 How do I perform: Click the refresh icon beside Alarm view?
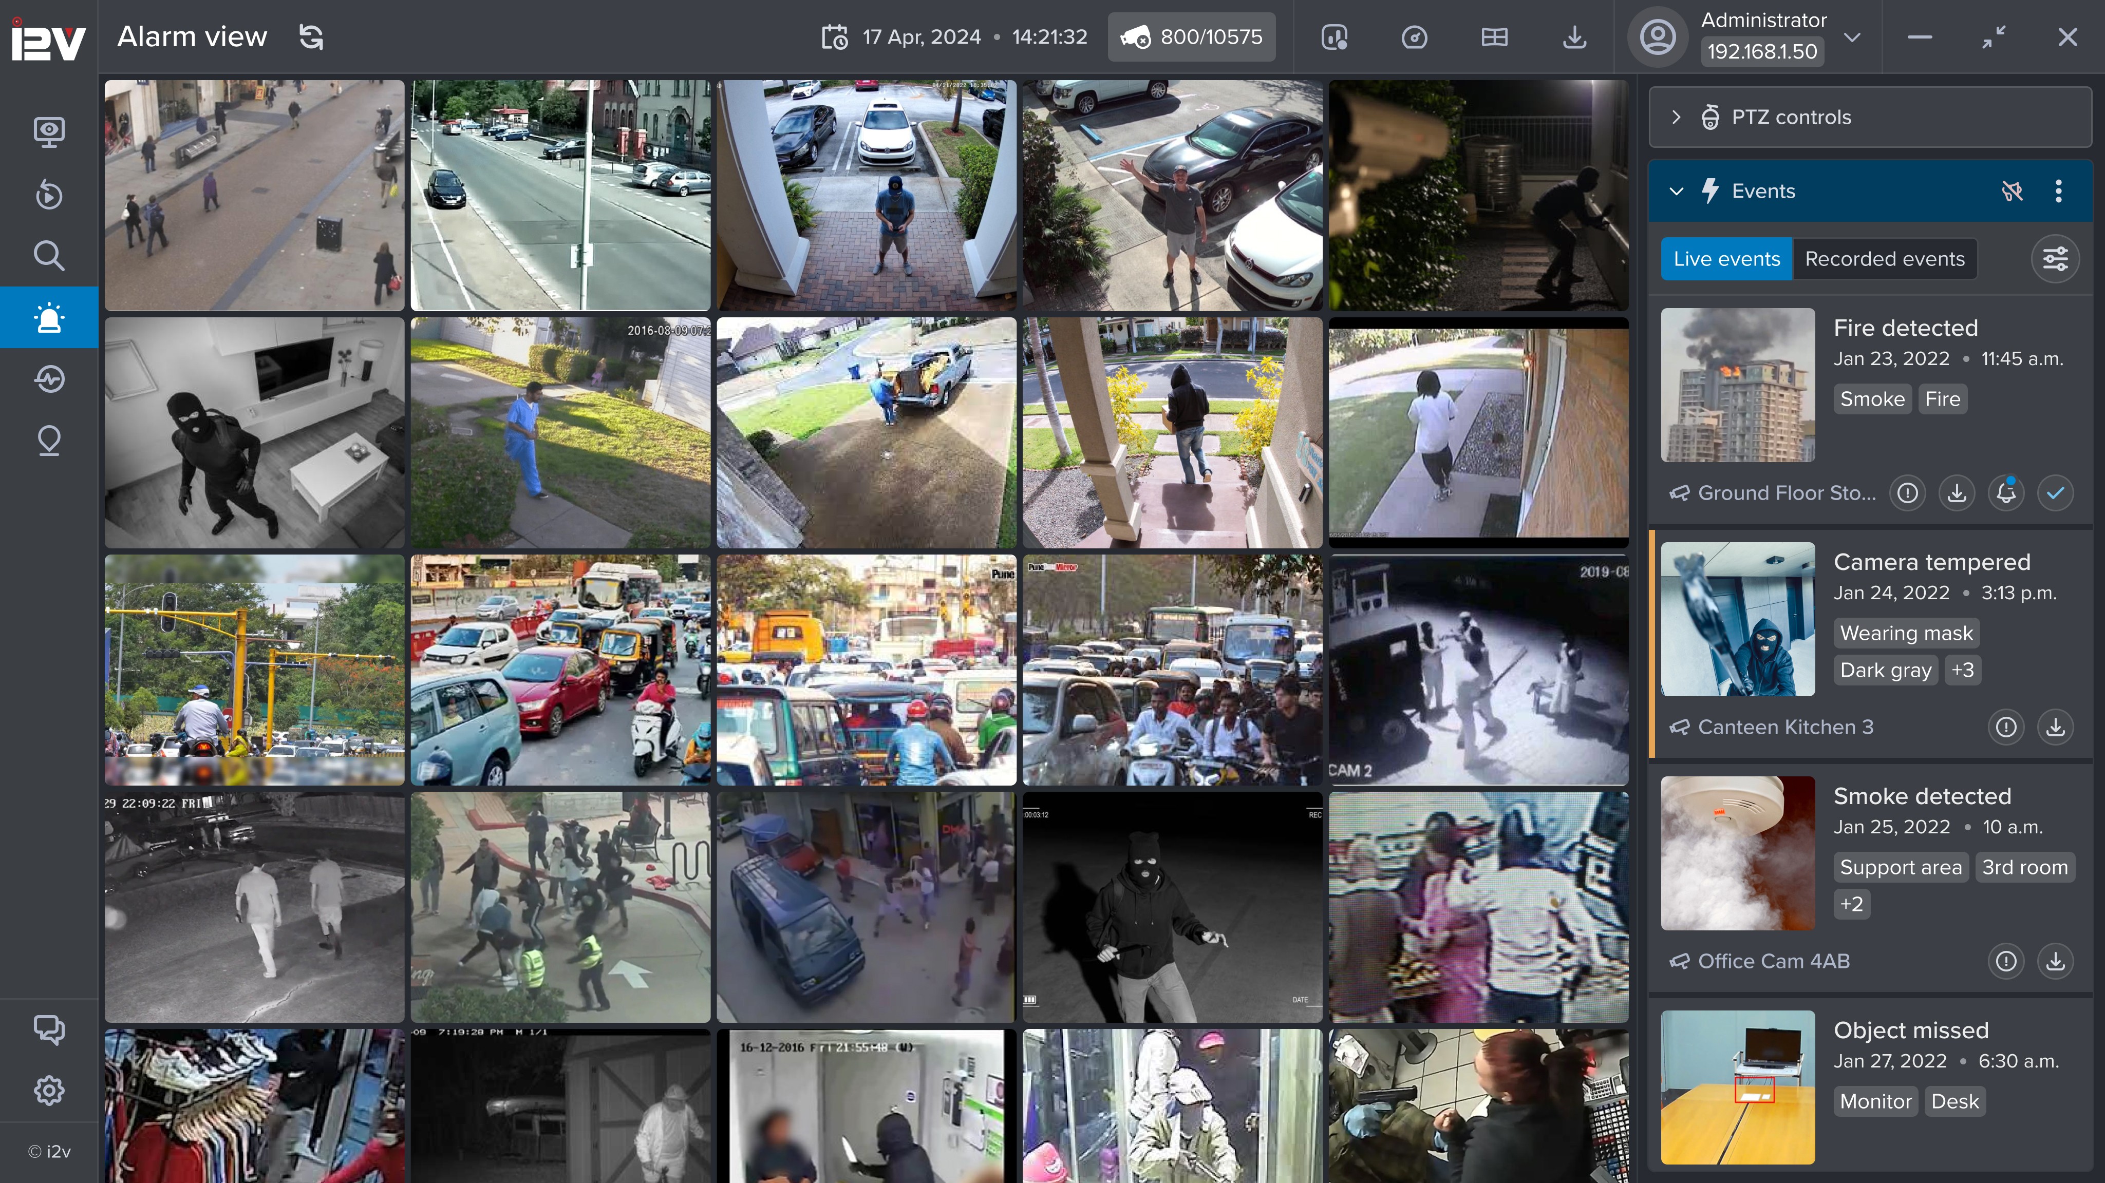click(311, 37)
